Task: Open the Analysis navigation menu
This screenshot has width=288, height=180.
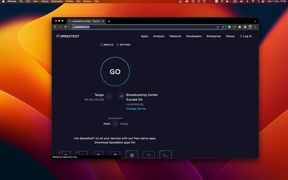Action: pyautogui.click(x=159, y=36)
